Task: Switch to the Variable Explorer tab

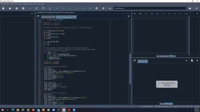Action: [x=164, y=56]
